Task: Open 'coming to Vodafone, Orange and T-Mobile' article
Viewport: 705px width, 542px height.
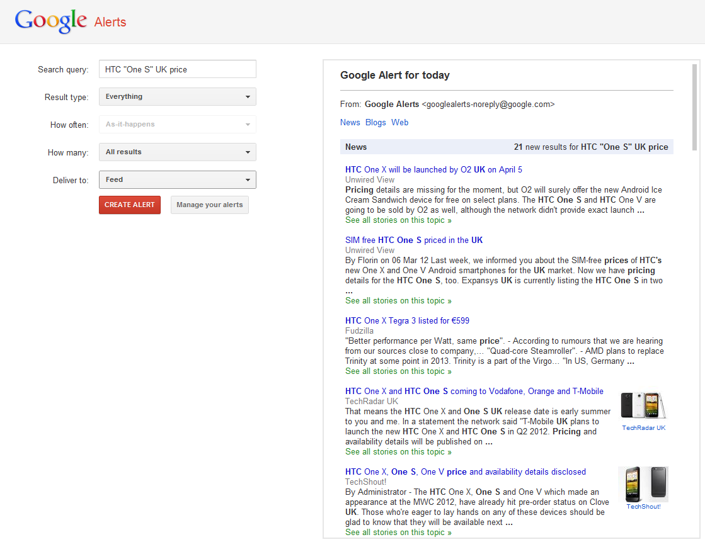Action: tap(474, 391)
